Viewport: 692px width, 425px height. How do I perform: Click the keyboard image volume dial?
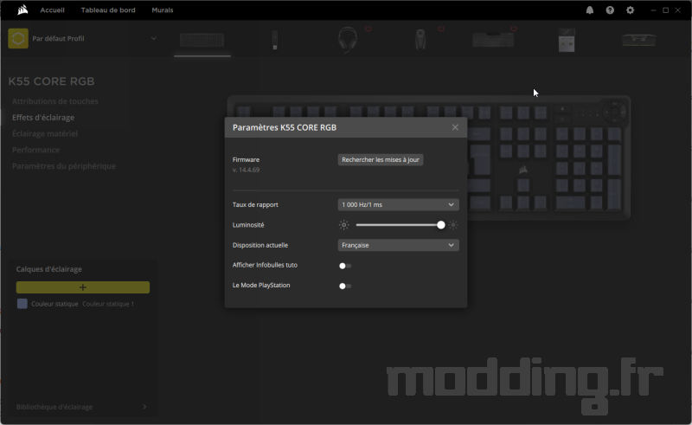[614, 111]
